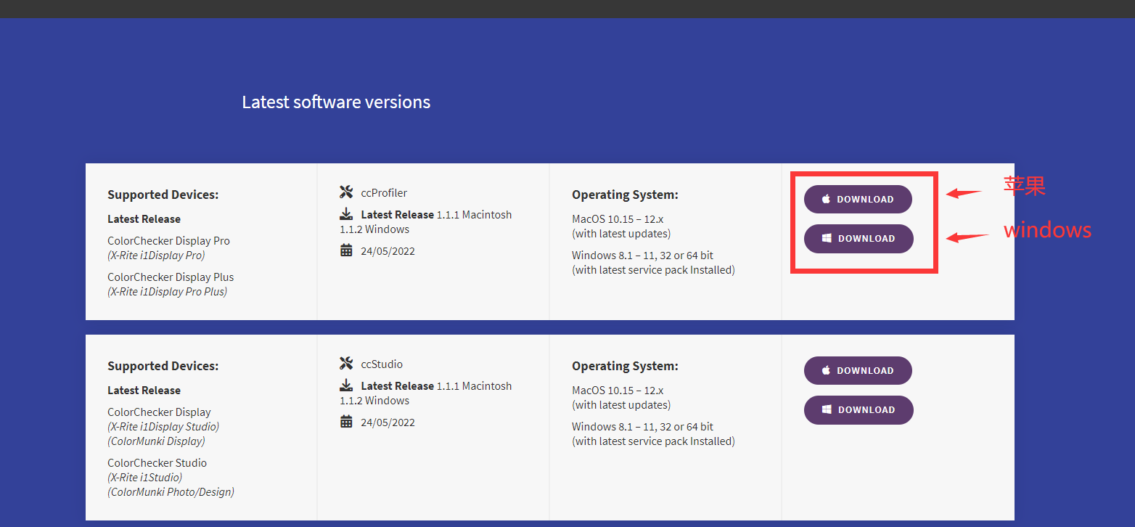
Task: Click the download icon in ccProfiler row
Action: [x=346, y=214]
